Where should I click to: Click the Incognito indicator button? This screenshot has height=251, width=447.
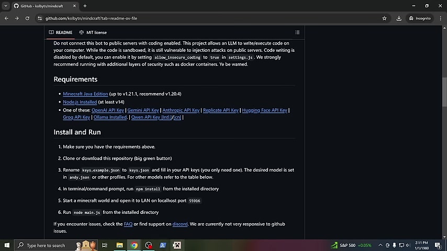pos(420,18)
